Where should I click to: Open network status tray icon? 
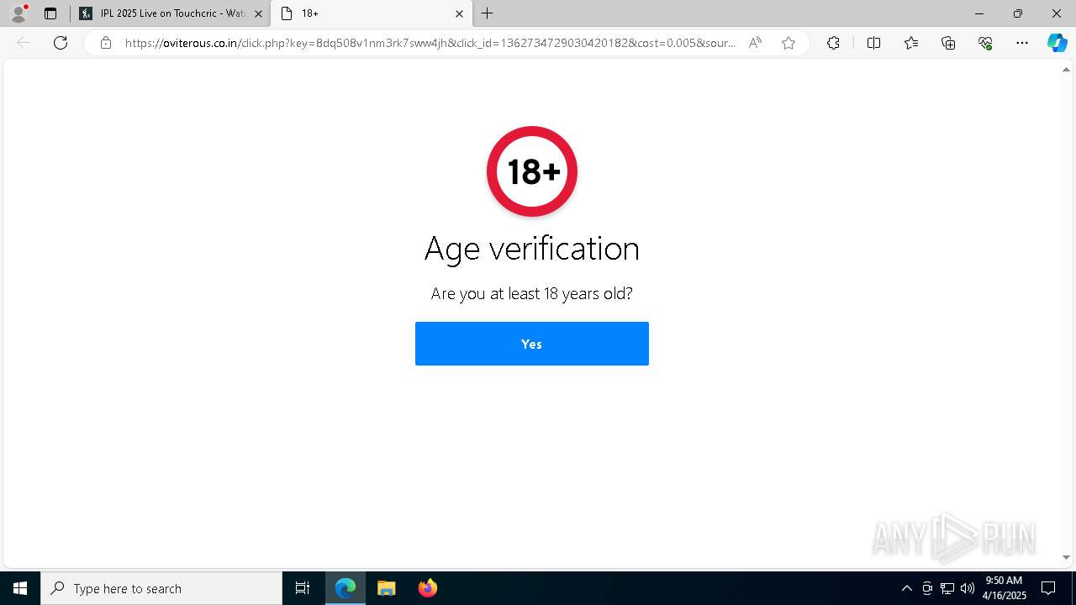point(947,588)
